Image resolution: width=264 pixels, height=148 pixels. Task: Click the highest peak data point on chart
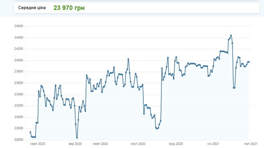pyautogui.click(x=231, y=36)
